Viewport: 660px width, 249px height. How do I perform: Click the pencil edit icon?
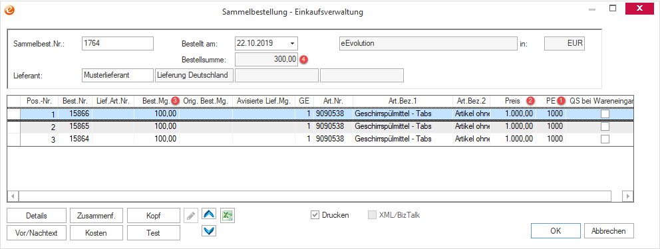pyautogui.click(x=191, y=216)
